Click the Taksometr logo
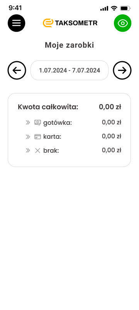Image resolution: width=139 pixels, height=310 pixels. (70, 23)
